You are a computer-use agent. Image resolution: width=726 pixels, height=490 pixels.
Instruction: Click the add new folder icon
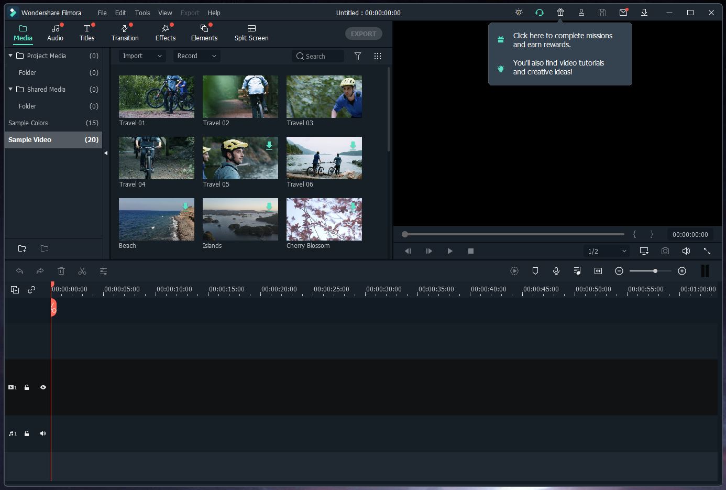click(x=22, y=248)
